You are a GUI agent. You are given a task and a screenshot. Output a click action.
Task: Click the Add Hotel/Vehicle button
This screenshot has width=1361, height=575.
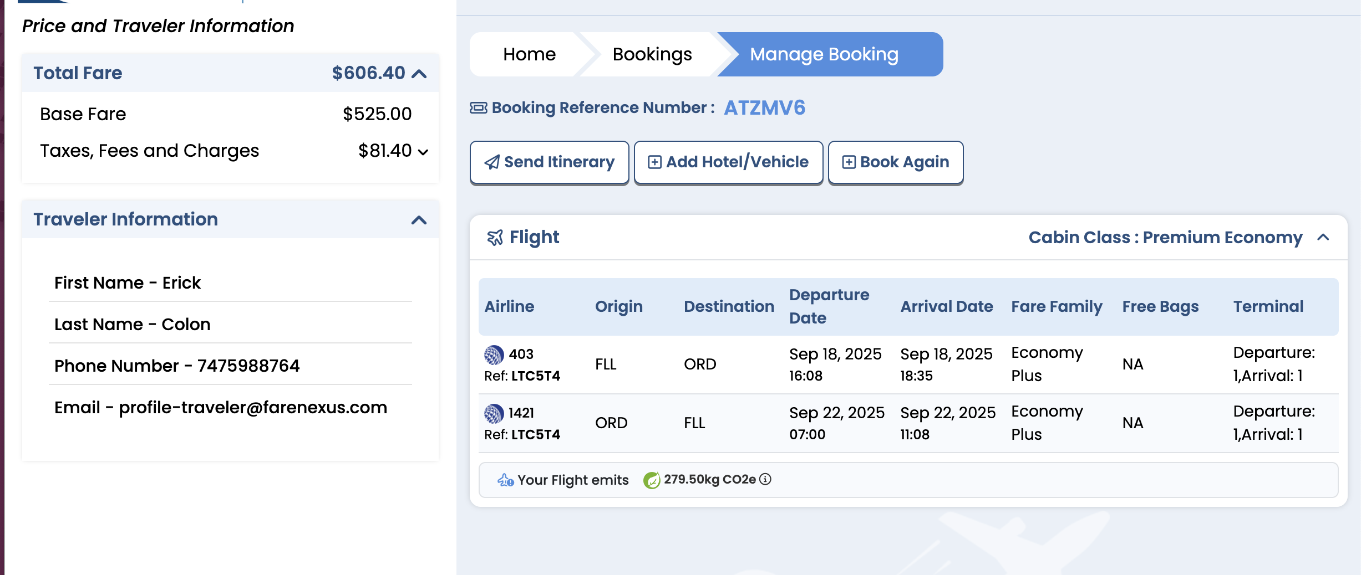pyautogui.click(x=729, y=162)
